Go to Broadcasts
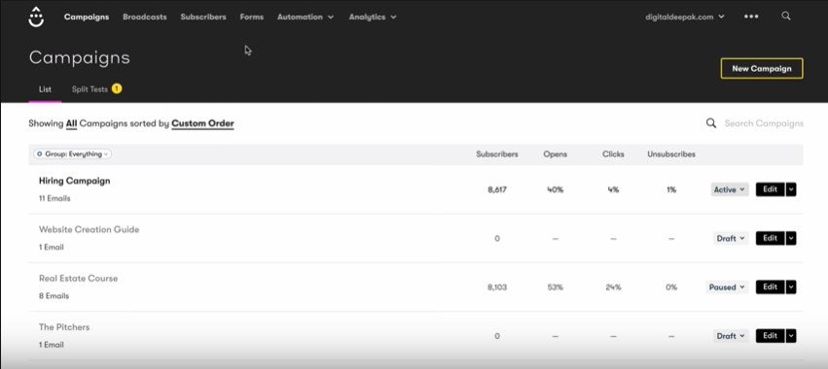Image resolution: width=828 pixels, height=369 pixels. click(x=145, y=17)
